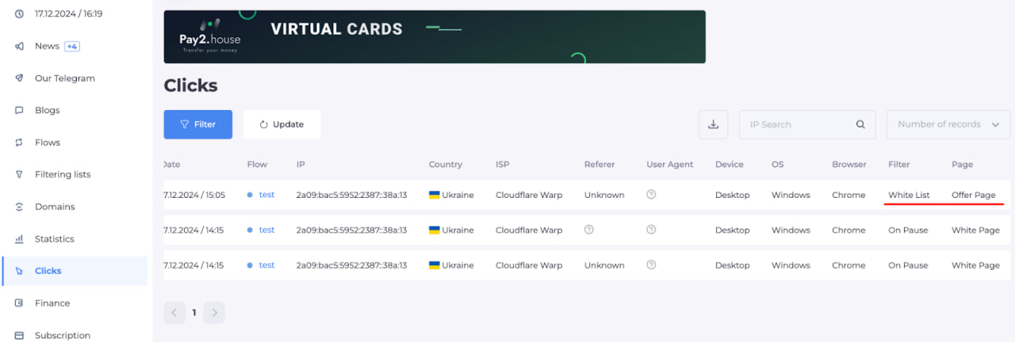Click the download export icon button
This screenshot has width=1015, height=342.
point(713,124)
